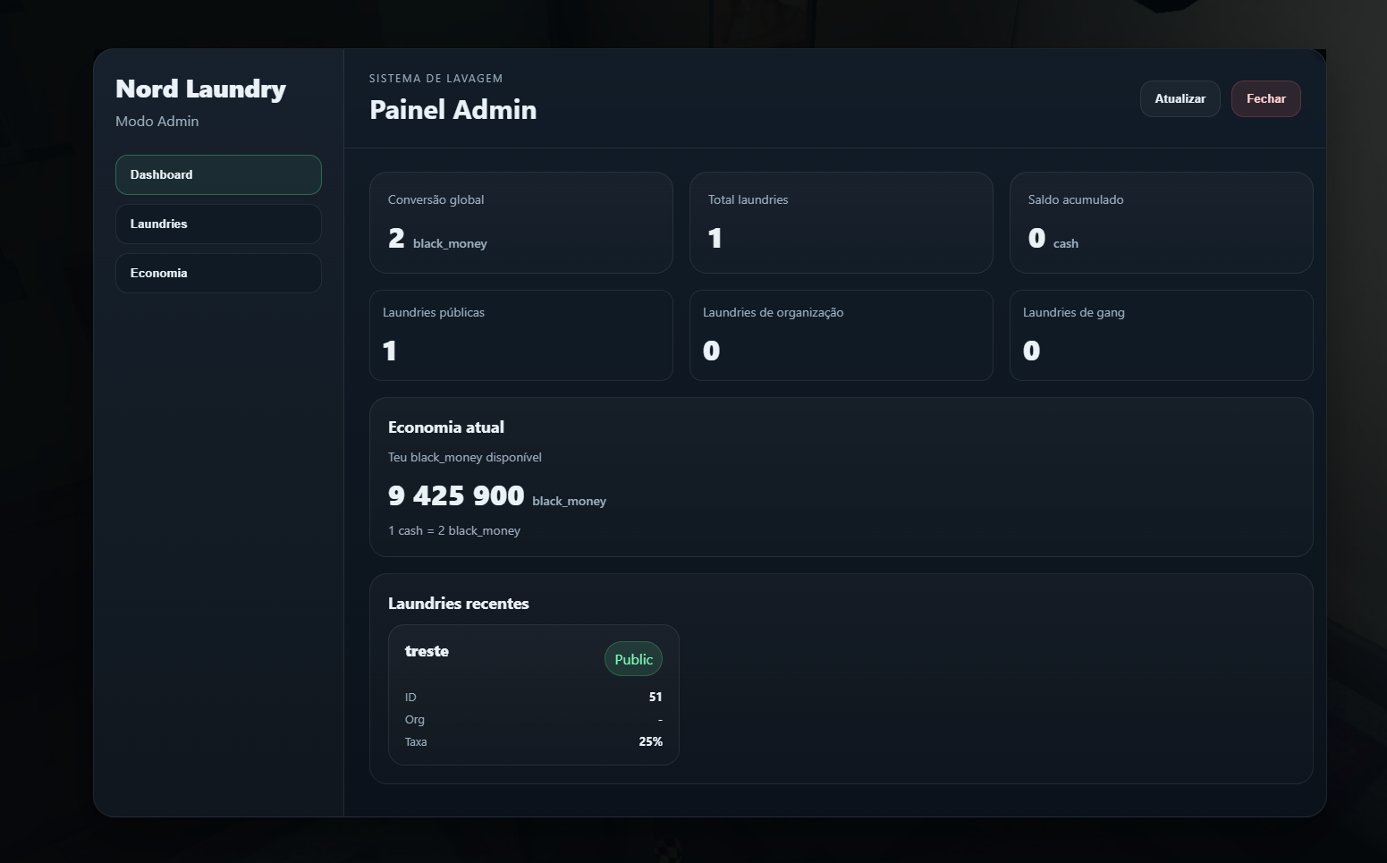Image resolution: width=1387 pixels, height=863 pixels.
Task: Click the Economia atual heading
Action: click(446, 427)
